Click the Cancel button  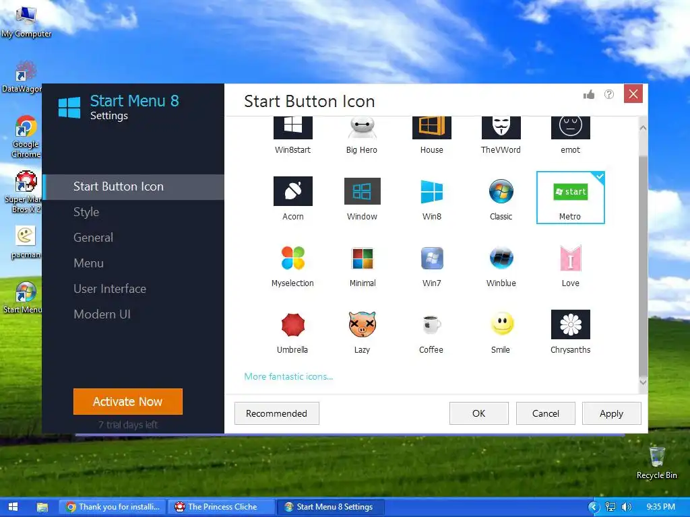pyautogui.click(x=546, y=413)
